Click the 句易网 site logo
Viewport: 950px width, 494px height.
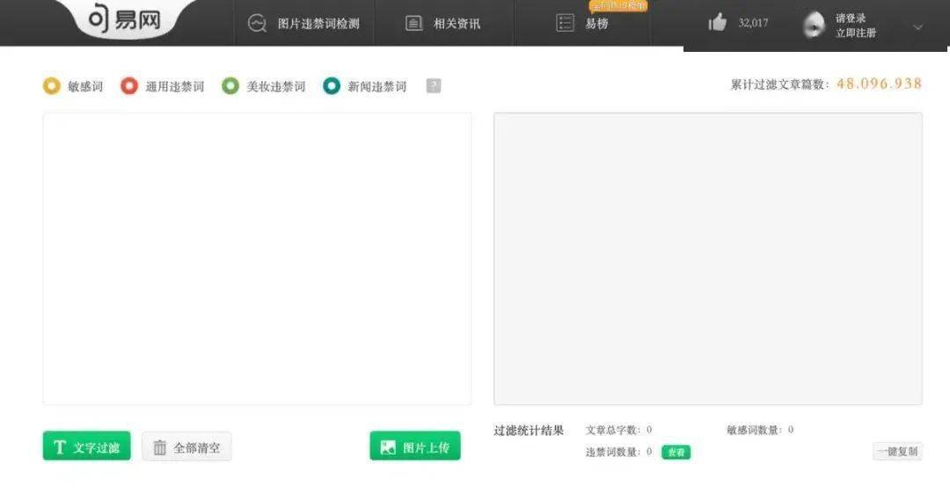pos(125,19)
